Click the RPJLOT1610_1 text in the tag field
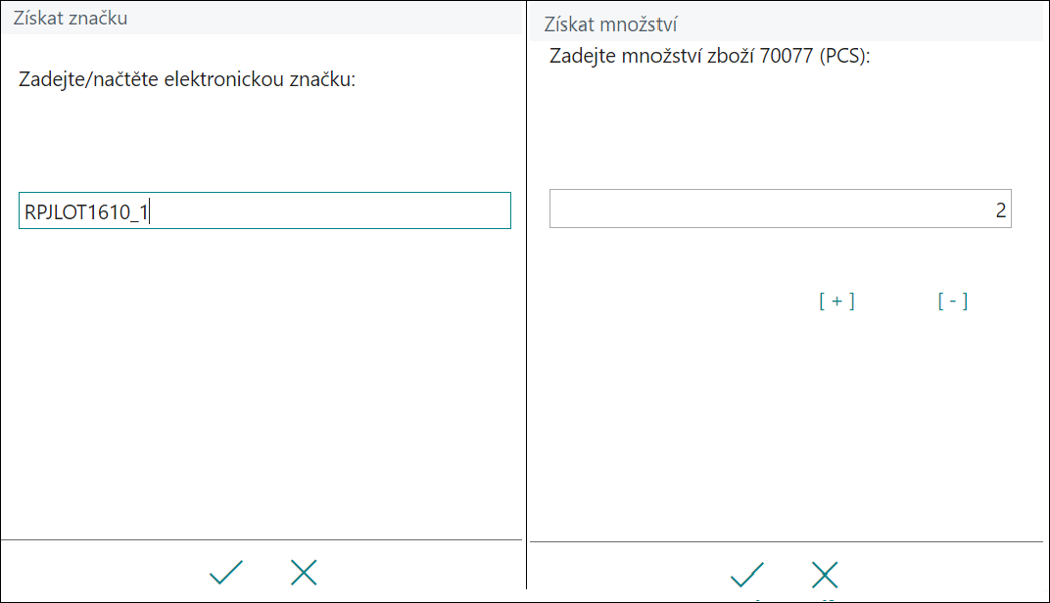 point(86,212)
